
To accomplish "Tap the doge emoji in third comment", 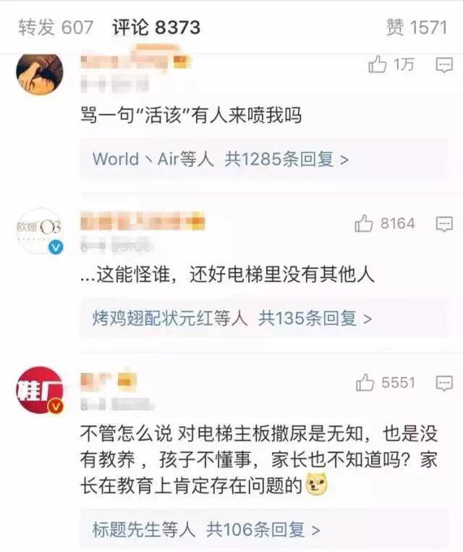I will point(317,485).
